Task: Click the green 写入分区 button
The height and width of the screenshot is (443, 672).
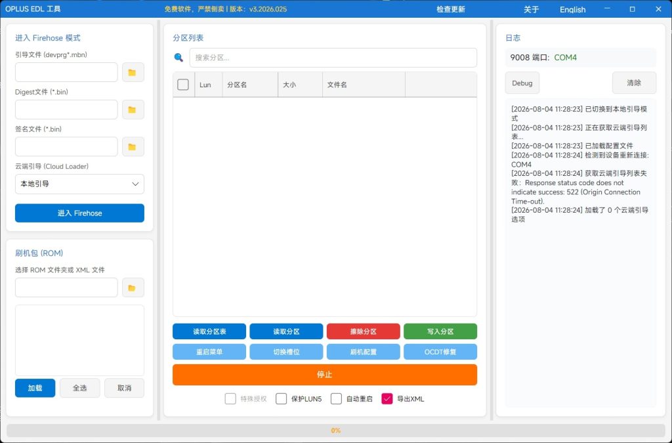Action: pyautogui.click(x=440, y=331)
